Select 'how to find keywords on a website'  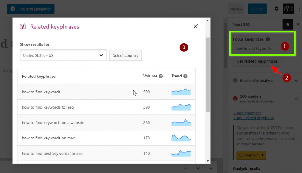click(53, 123)
